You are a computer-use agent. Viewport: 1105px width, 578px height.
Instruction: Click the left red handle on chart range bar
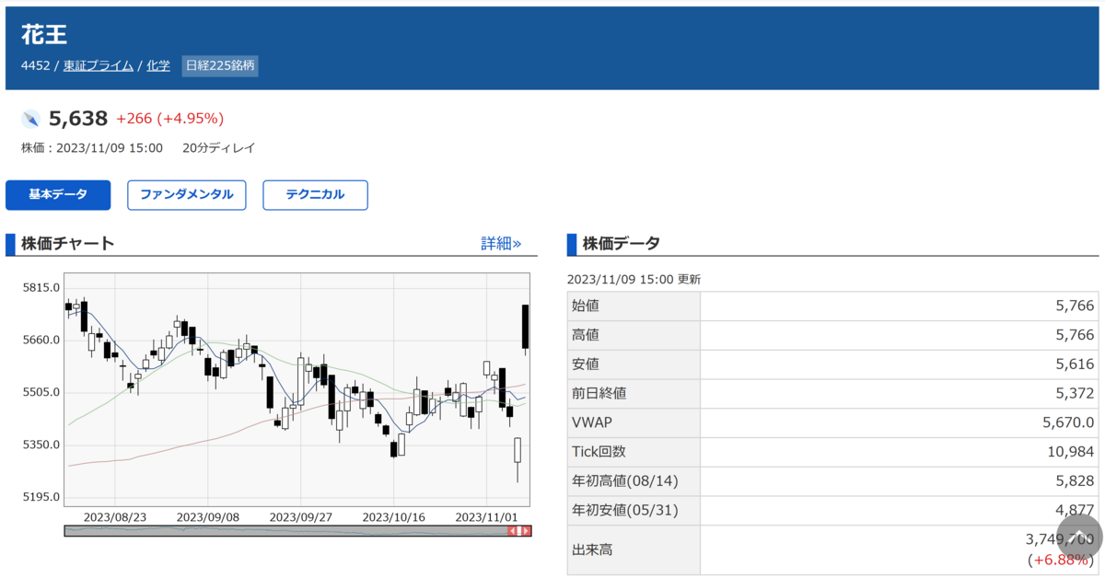coord(513,531)
